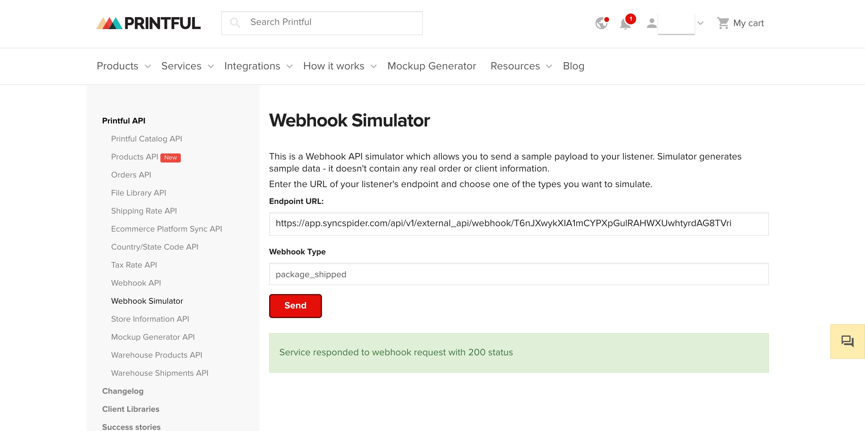Open My cart link

click(748, 23)
